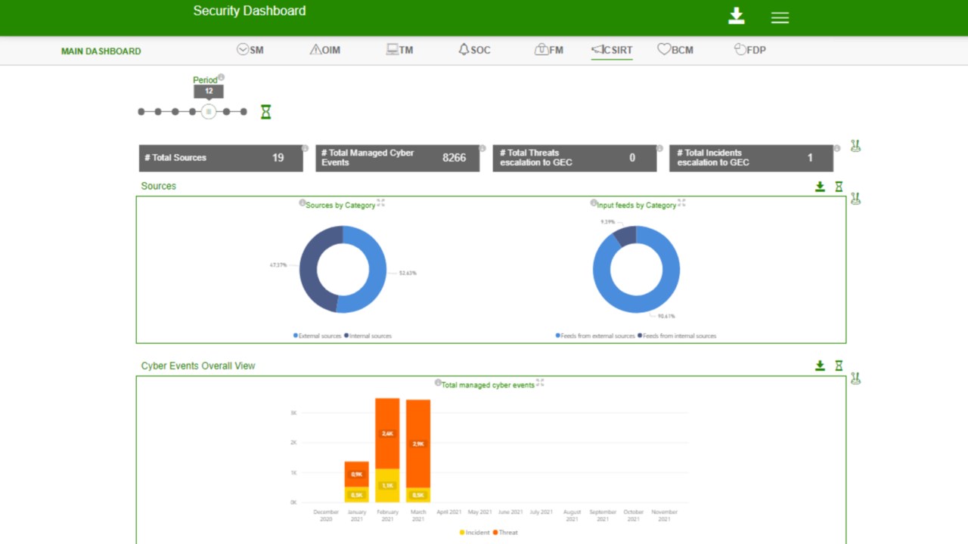Open info icon on Total Sources card
The height and width of the screenshot is (544, 968).
click(305, 148)
